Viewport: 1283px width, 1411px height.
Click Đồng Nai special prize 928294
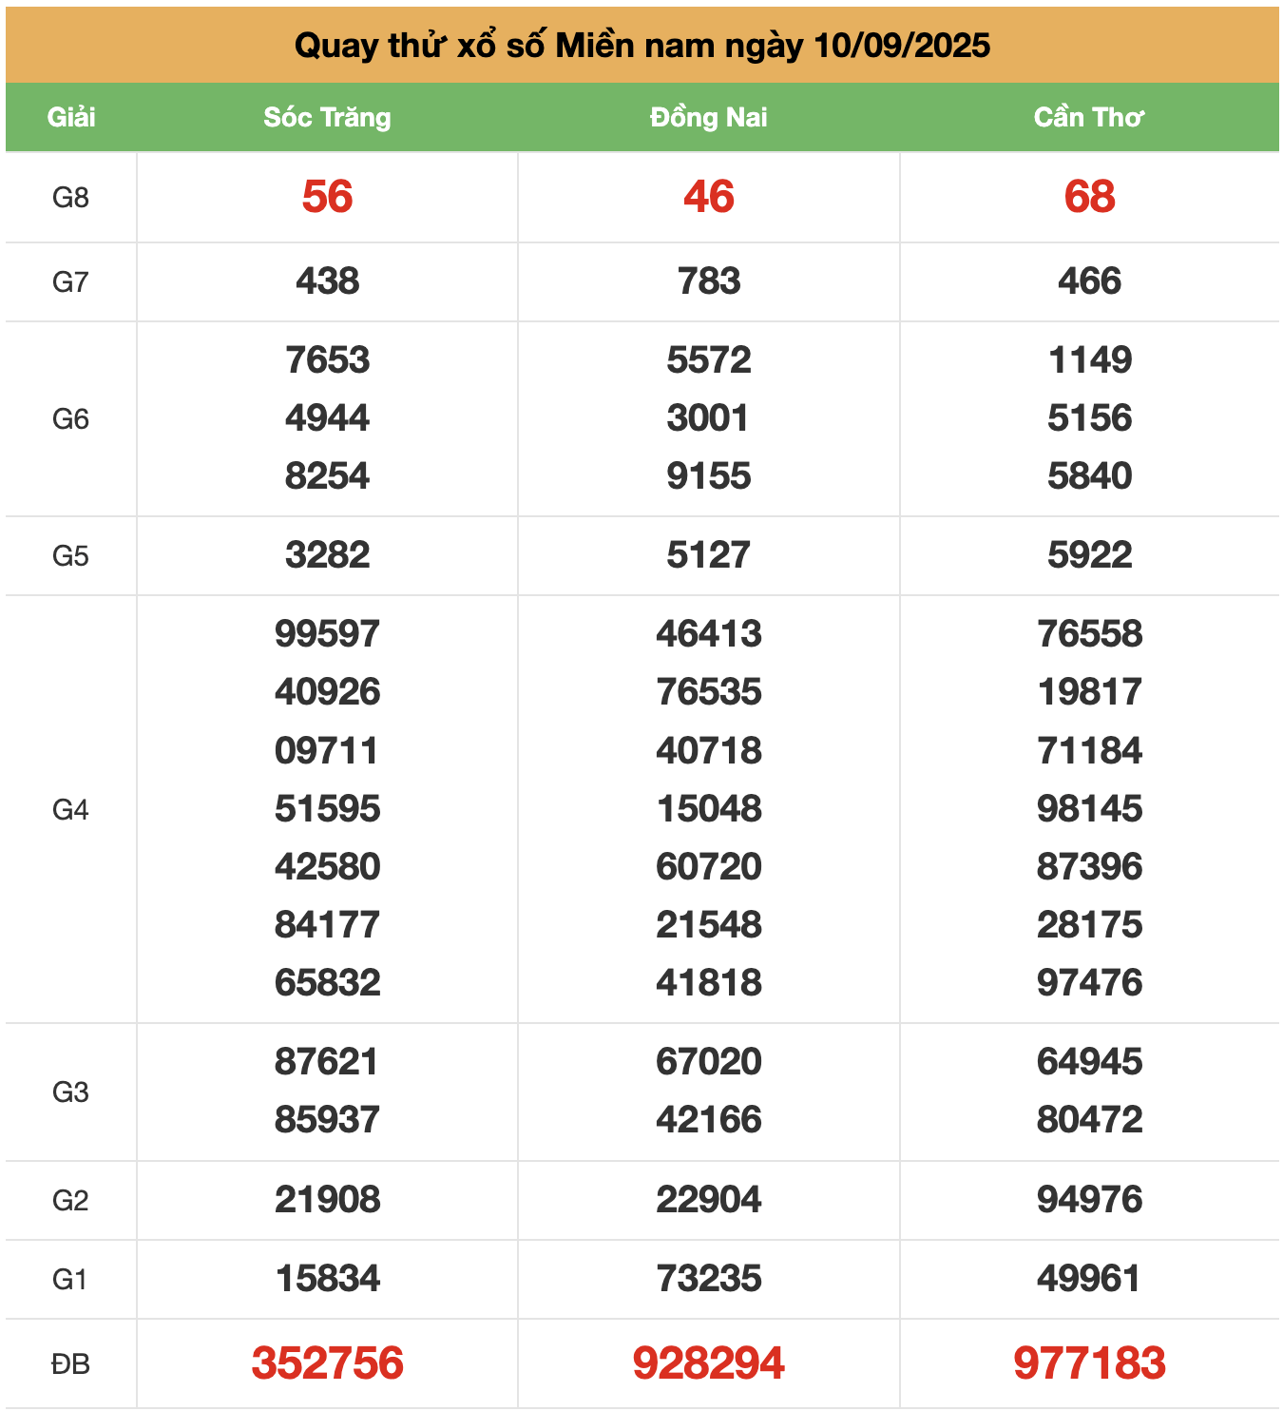(x=708, y=1363)
